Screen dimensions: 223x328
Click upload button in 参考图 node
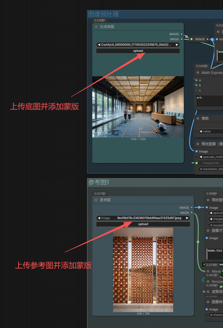(x=143, y=224)
